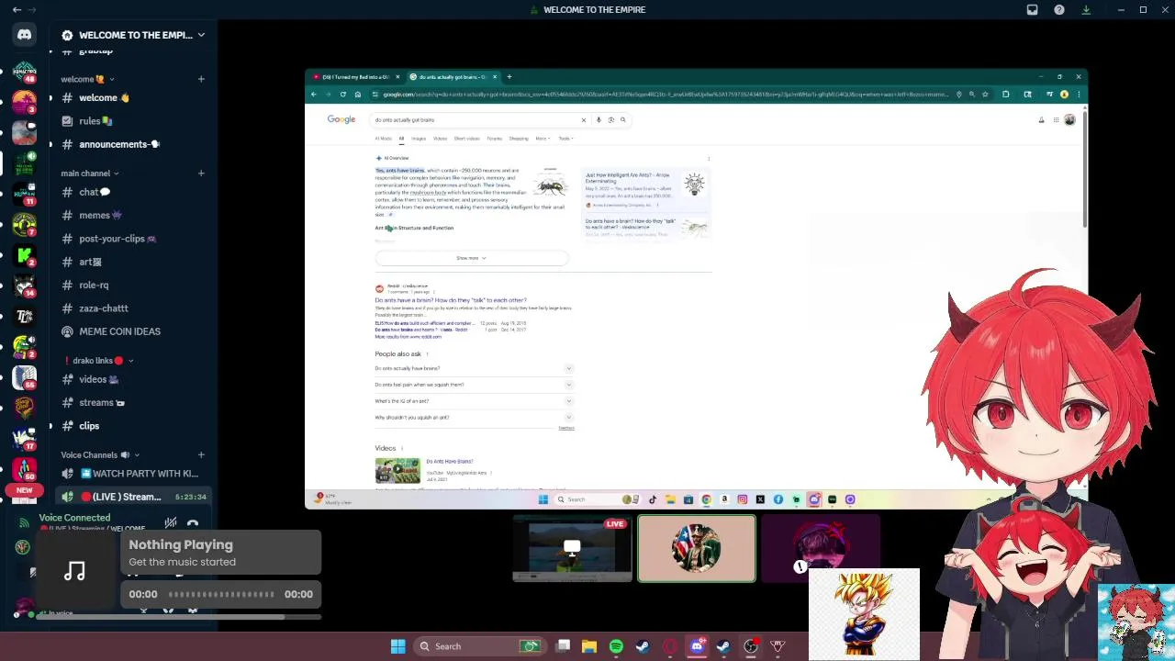Viewport: 1175px width, 661px height.
Task: Expand 'Do ants feel pain when we squish them?'
Action: (474, 385)
